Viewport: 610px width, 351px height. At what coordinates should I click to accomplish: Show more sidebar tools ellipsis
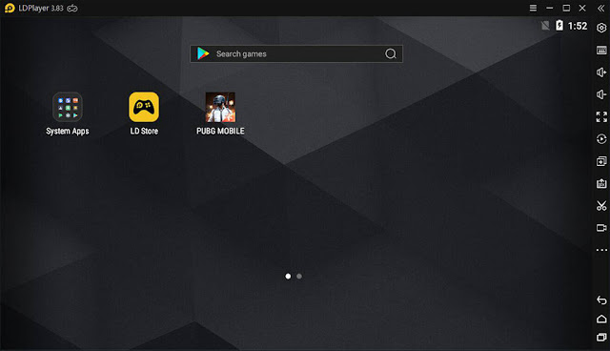[x=601, y=250]
